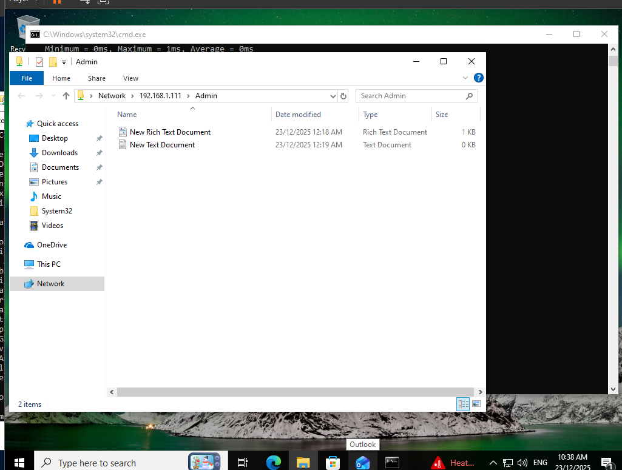Launch Microsoft Edge from the taskbar

click(273, 462)
